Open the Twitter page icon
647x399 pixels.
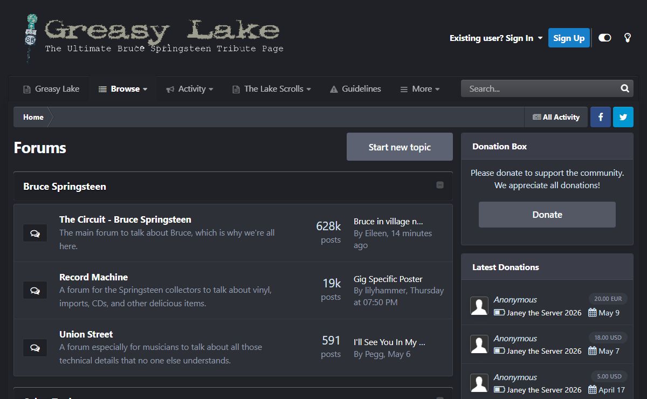[x=623, y=117]
